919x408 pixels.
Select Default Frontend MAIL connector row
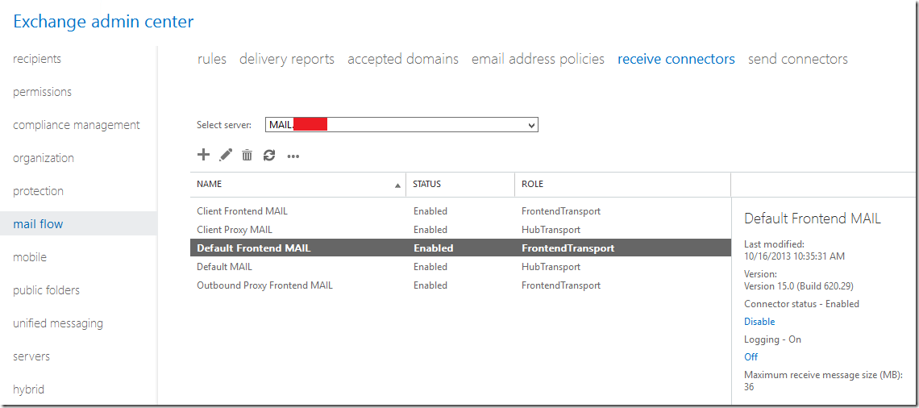pos(460,248)
